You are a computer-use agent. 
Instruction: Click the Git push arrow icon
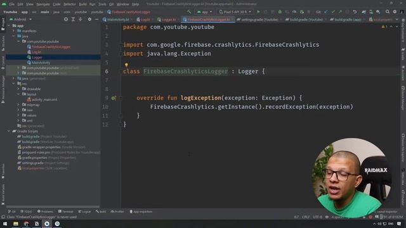pos(340,12)
